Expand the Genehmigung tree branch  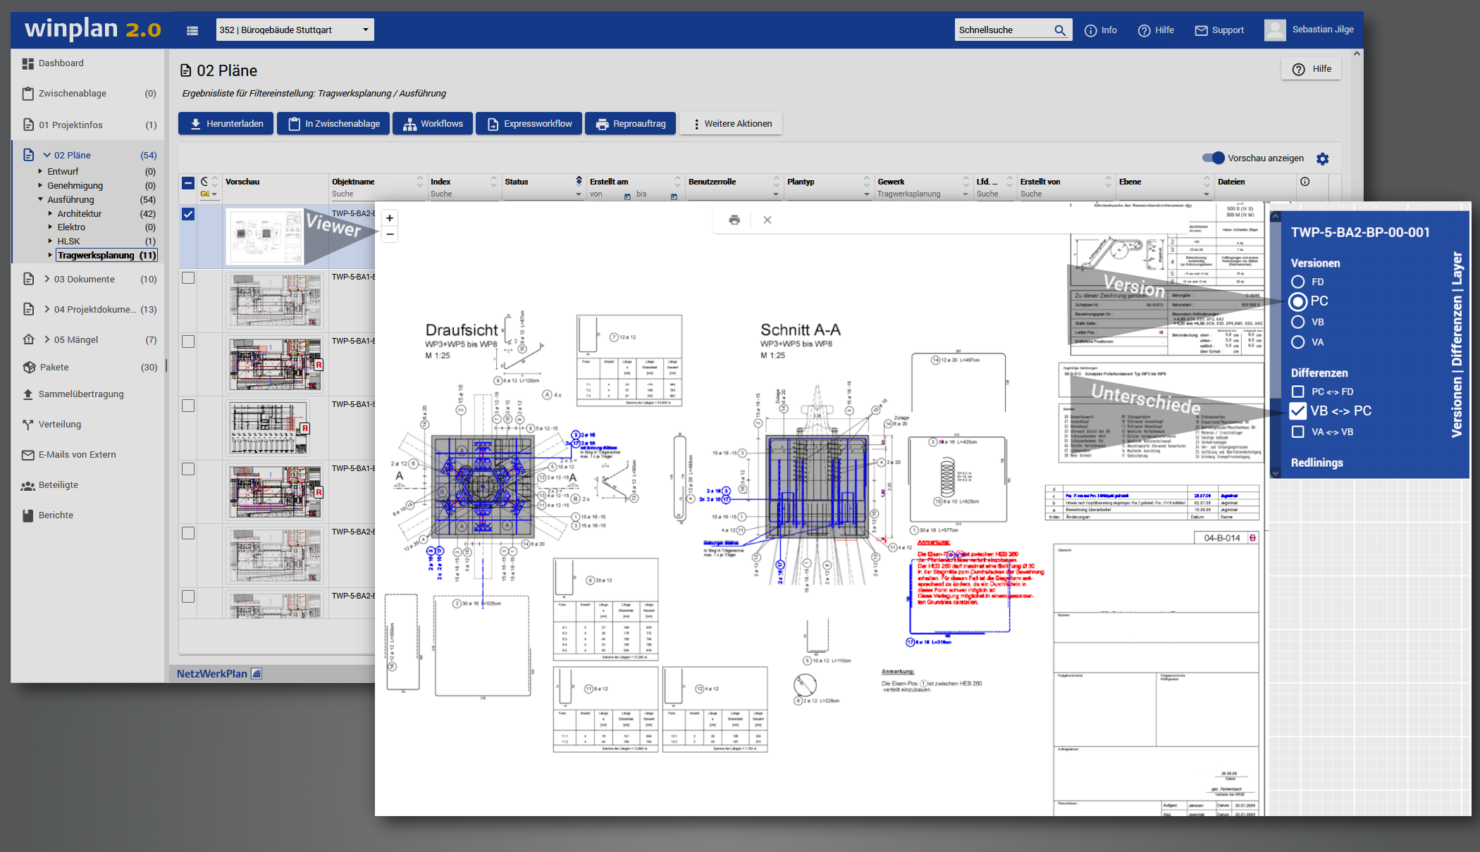(x=40, y=185)
